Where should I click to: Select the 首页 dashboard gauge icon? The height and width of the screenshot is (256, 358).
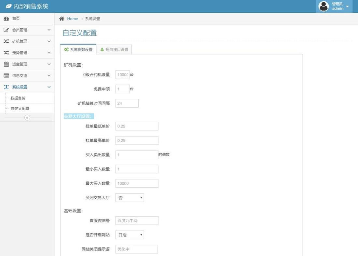[x=7, y=19]
